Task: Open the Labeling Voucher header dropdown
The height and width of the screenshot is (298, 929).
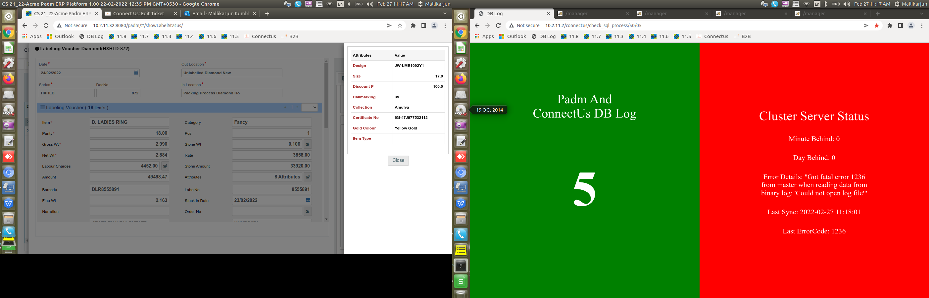Action: [x=310, y=108]
